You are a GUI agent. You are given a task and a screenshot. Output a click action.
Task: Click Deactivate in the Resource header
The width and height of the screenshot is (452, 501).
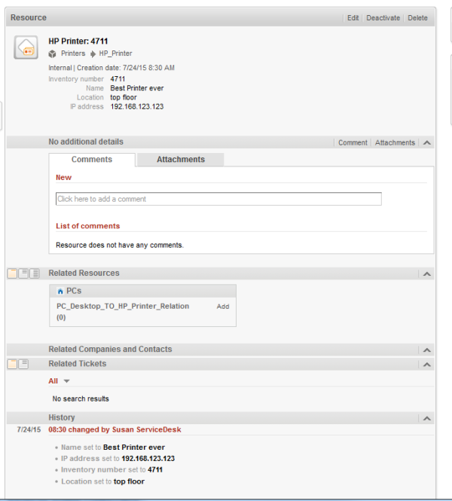pyautogui.click(x=383, y=18)
